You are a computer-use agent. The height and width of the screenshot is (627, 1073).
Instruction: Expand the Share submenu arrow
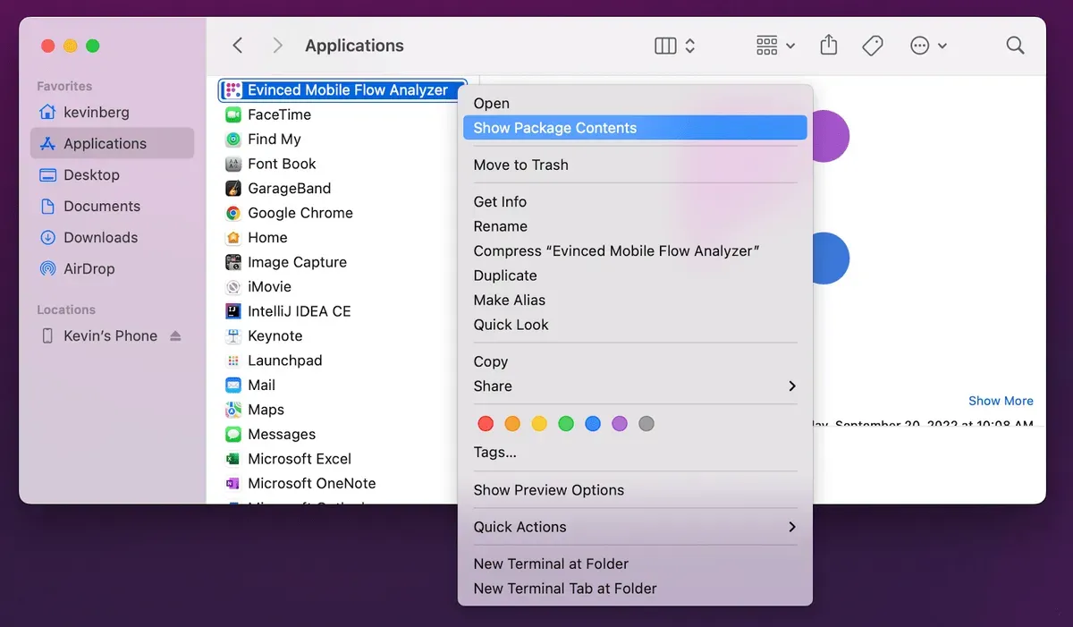pyautogui.click(x=791, y=386)
